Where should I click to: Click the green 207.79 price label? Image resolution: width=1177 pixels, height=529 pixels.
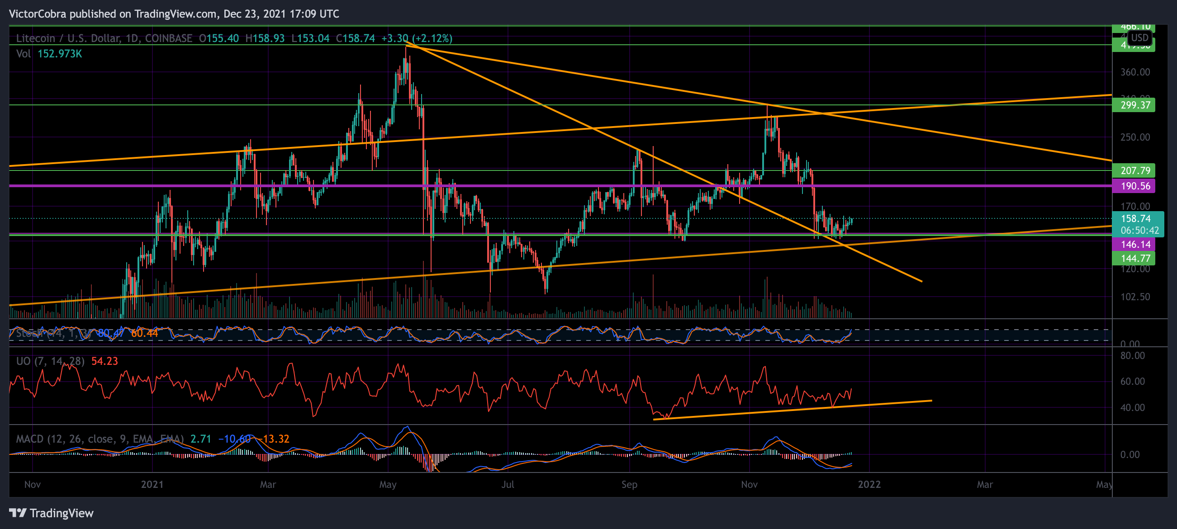(1134, 170)
